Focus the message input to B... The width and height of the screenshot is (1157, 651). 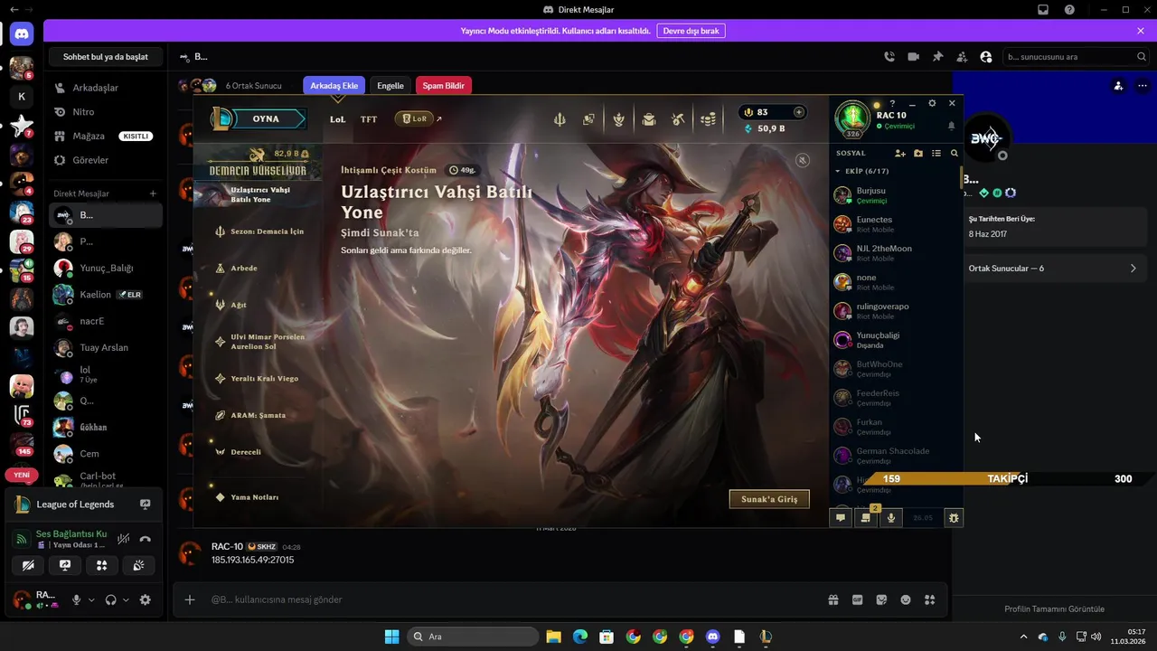515,599
